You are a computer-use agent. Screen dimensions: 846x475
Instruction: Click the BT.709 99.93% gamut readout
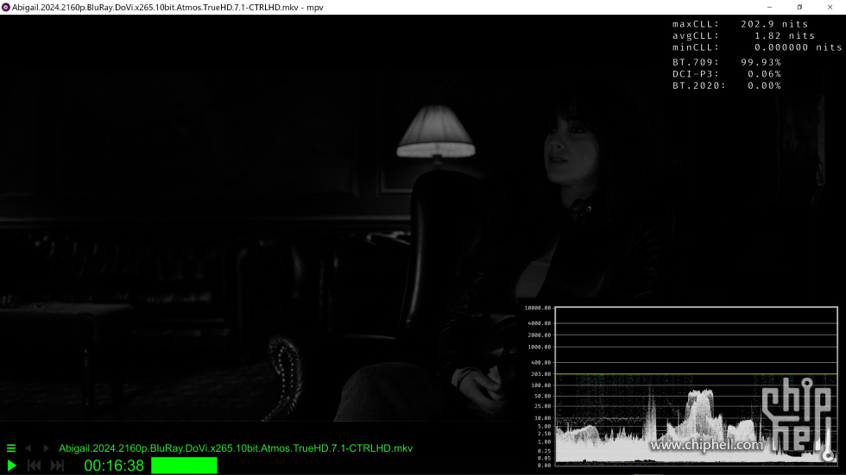tap(726, 62)
